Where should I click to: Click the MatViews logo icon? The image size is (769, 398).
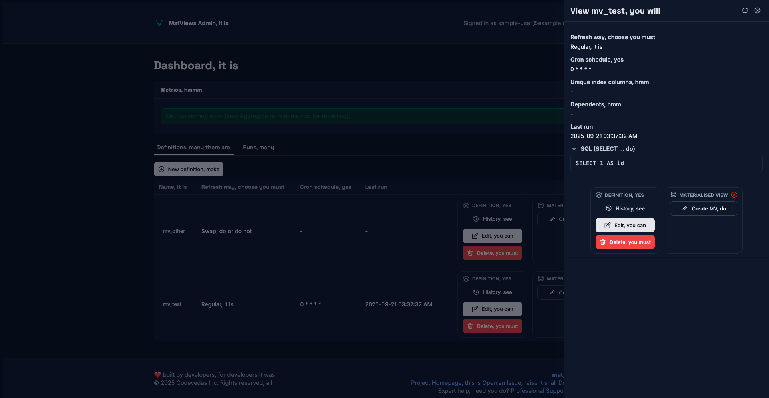click(159, 23)
